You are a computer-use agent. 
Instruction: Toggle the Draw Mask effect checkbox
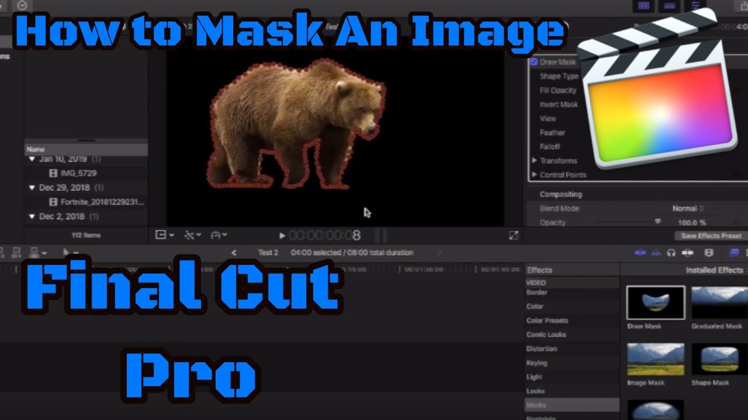point(534,62)
